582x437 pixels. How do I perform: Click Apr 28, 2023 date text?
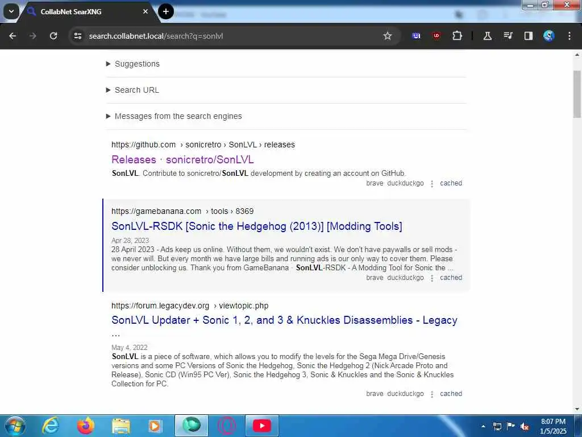click(x=130, y=241)
